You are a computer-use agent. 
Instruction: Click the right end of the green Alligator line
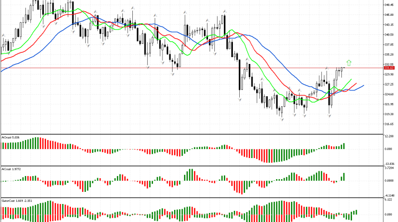[351, 79]
